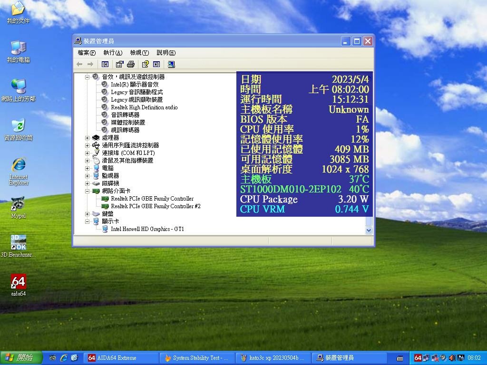Select the 3D Benchmark desktop shortcut

click(x=19, y=247)
